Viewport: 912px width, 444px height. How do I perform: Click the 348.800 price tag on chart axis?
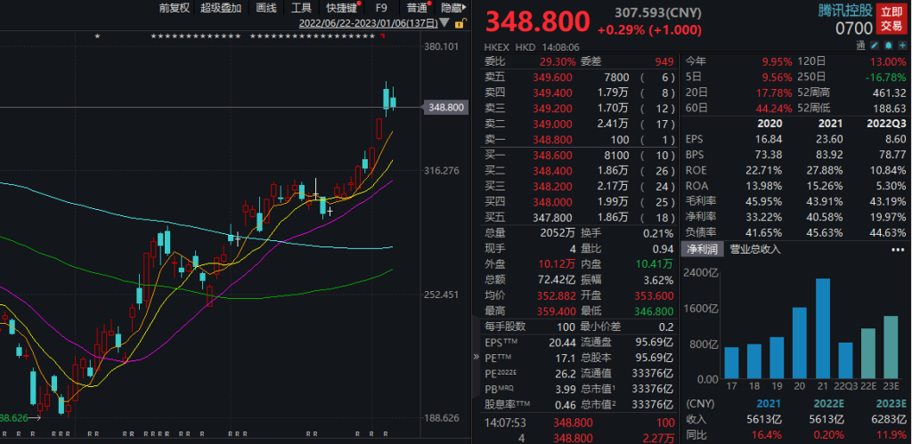(x=446, y=108)
